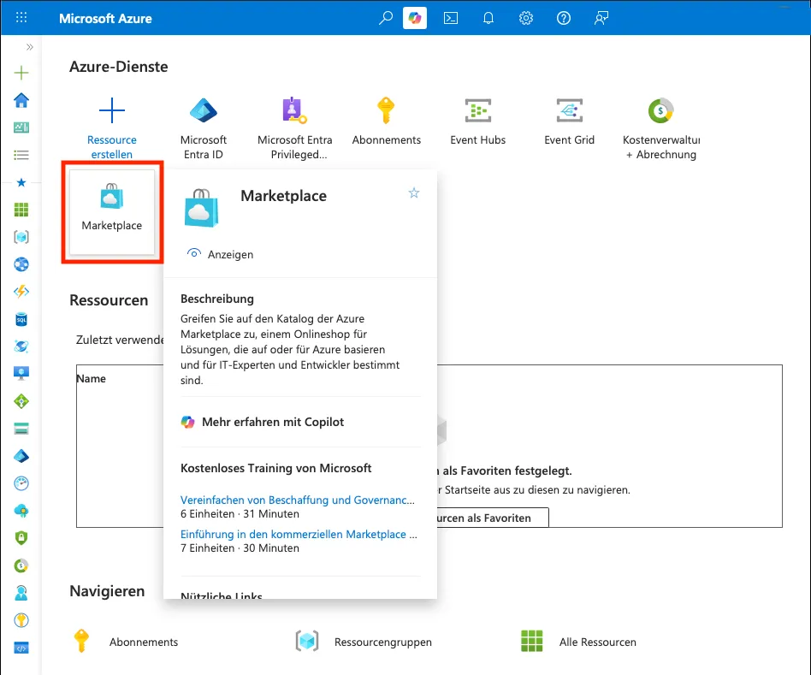Image resolution: width=811 pixels, height=675 pixels.
Task: Toggle Marketplace favorite star in popup
Action: coord(414,193)
